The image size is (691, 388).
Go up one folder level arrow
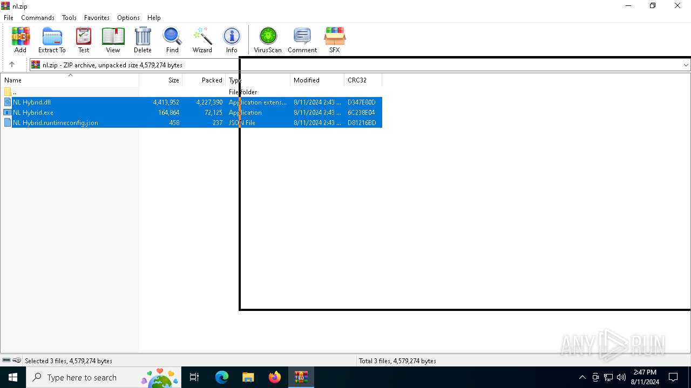tap(12, 65)
